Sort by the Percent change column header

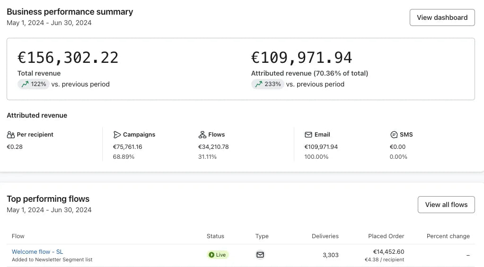[448, 236]
